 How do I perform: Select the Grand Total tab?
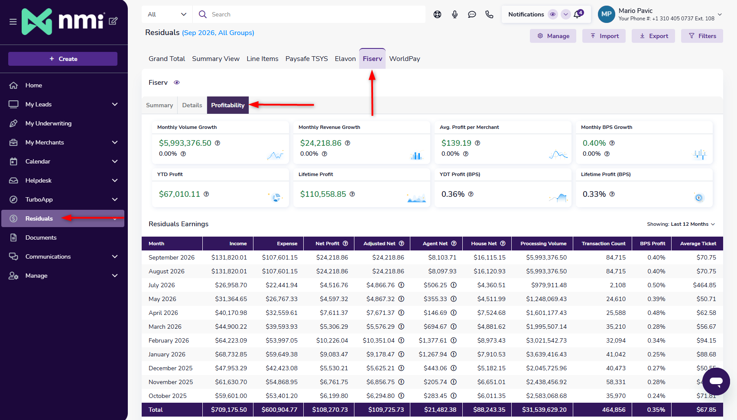[167, 59]
